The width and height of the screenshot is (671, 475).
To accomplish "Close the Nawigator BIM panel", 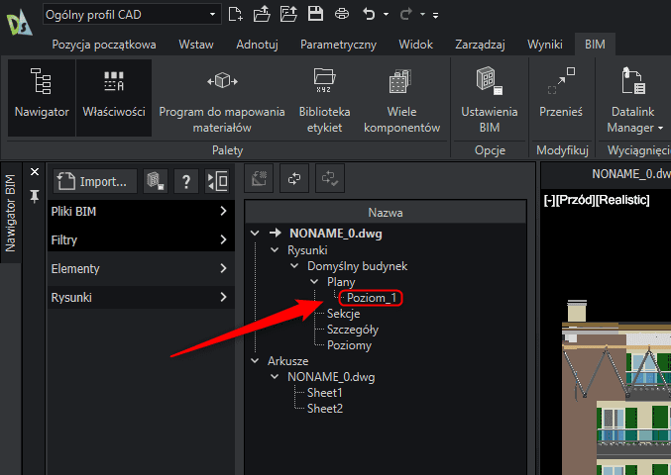I will tap(35, 172).
